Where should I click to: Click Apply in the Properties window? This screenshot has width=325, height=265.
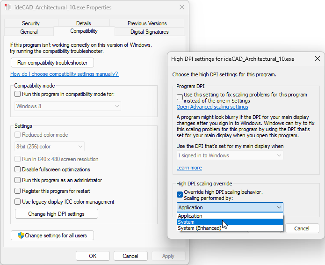168,256
